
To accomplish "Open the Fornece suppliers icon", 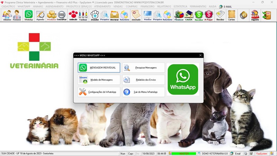I will 17,15.
